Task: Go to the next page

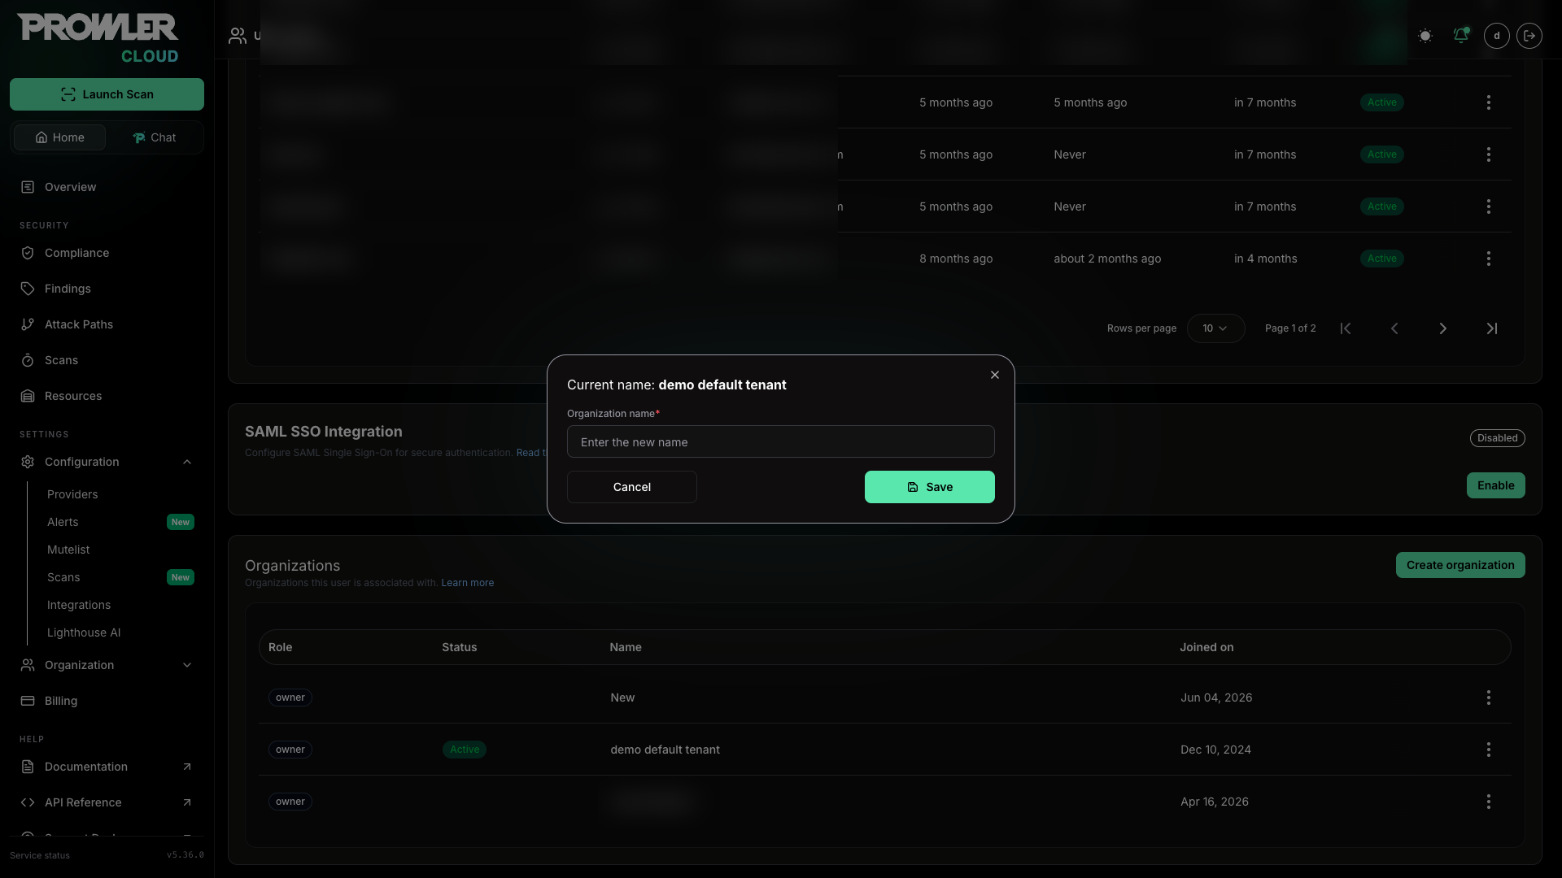Action: point(1443,328)
